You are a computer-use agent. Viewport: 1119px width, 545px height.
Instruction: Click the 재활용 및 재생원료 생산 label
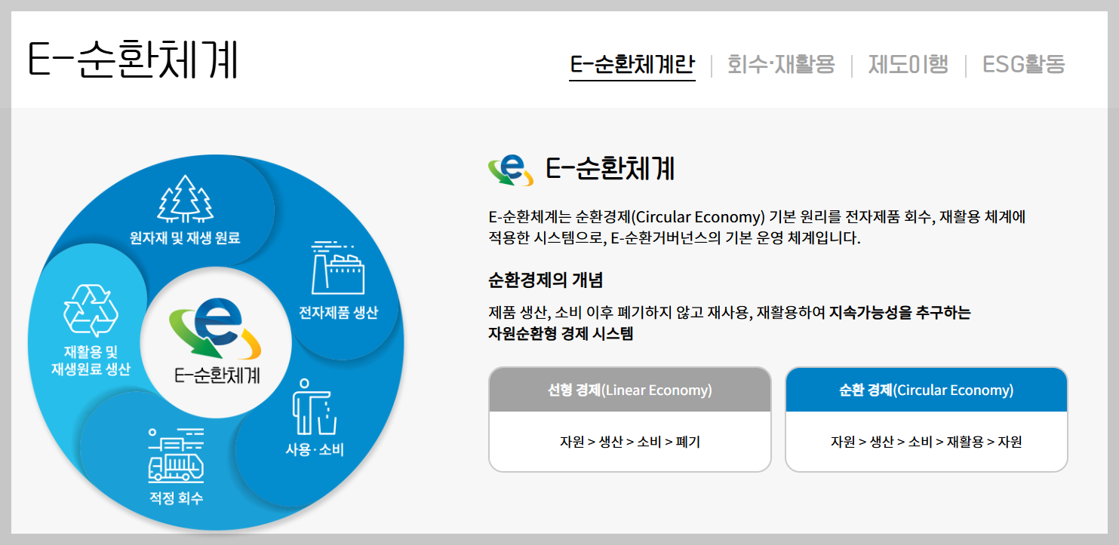tap(91, 361)
